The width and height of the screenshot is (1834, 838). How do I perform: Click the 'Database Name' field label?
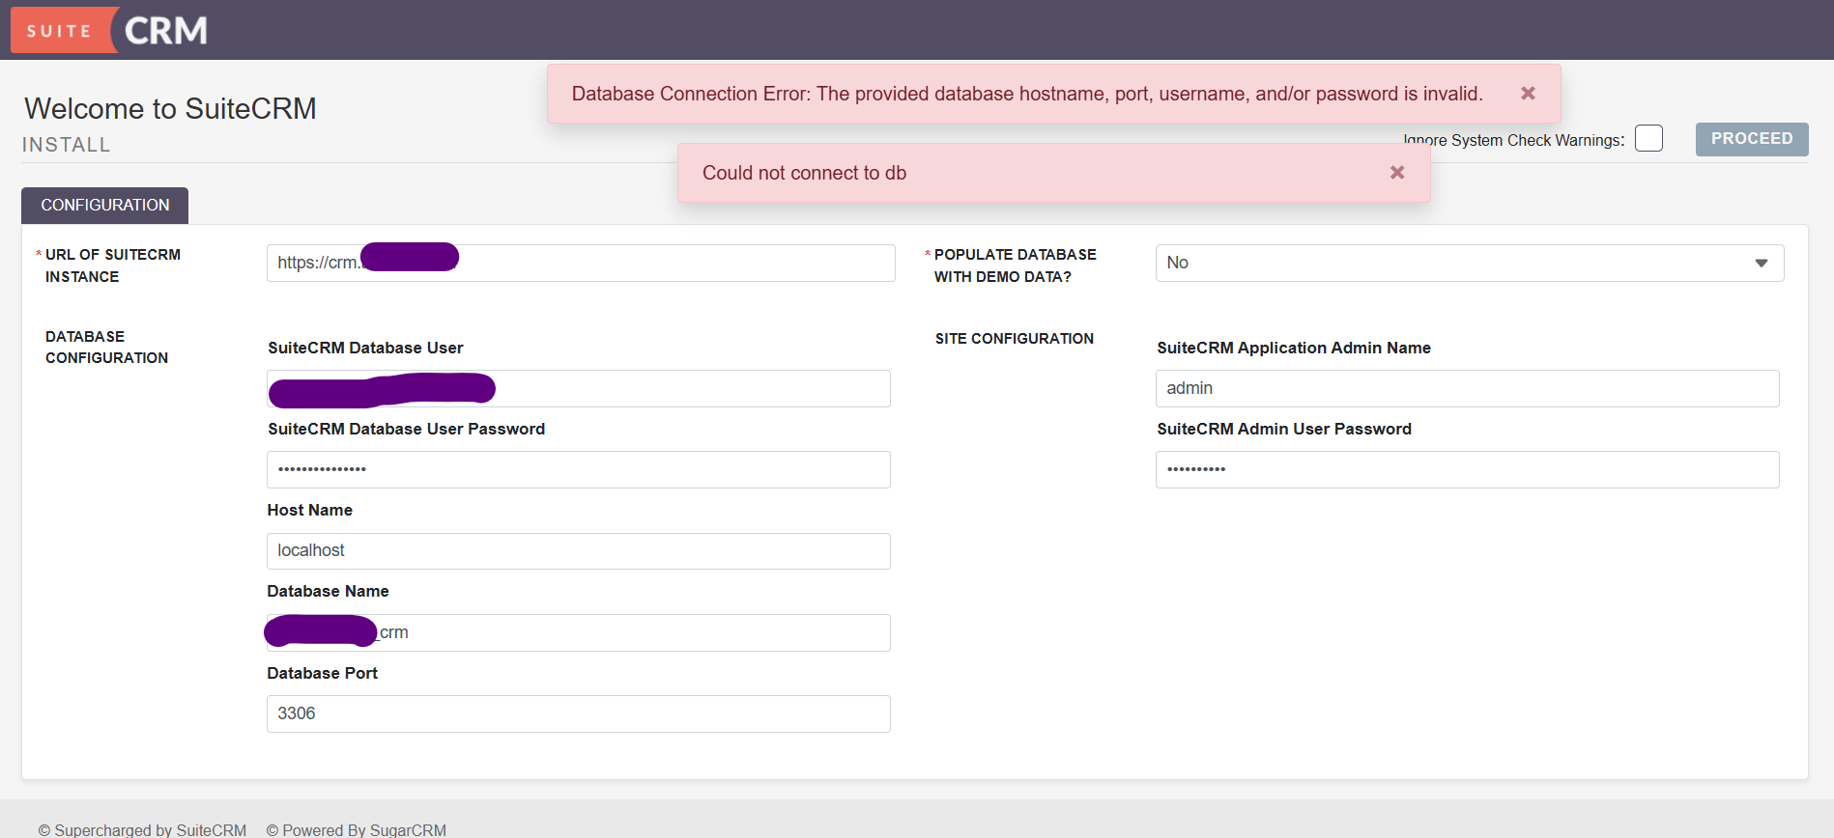pos(328,591)
